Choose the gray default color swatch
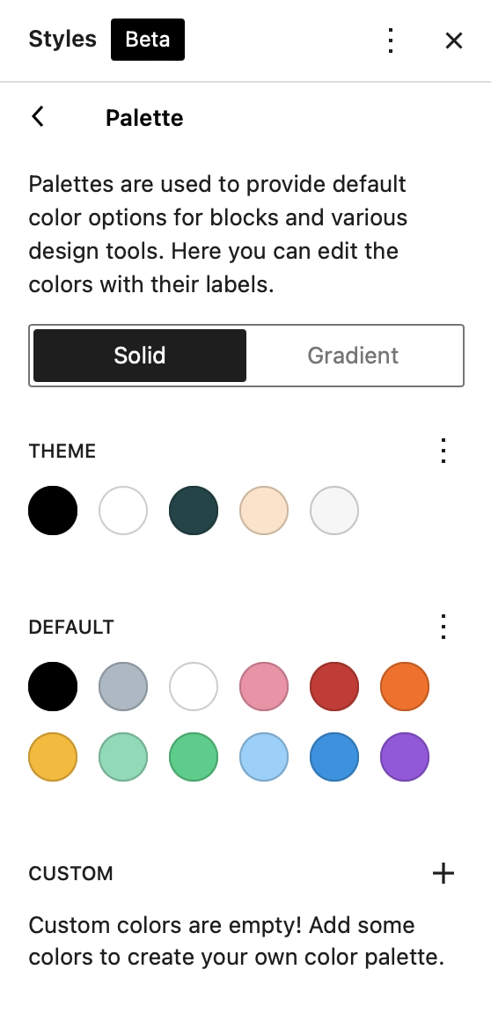The height and width of the screenshot is (1021, 491). pyautogui.click(x=123, y=687)
